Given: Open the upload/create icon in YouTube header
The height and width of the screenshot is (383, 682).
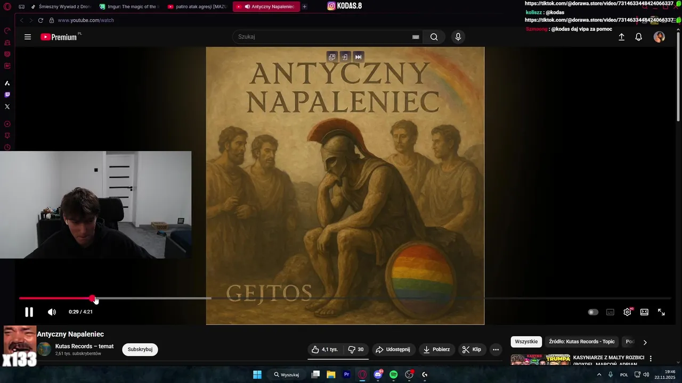Looking at the screenshot, I should [x=621, y=37].
